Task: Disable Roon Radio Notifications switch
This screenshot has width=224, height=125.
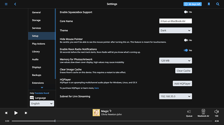Action: [186, 50]
